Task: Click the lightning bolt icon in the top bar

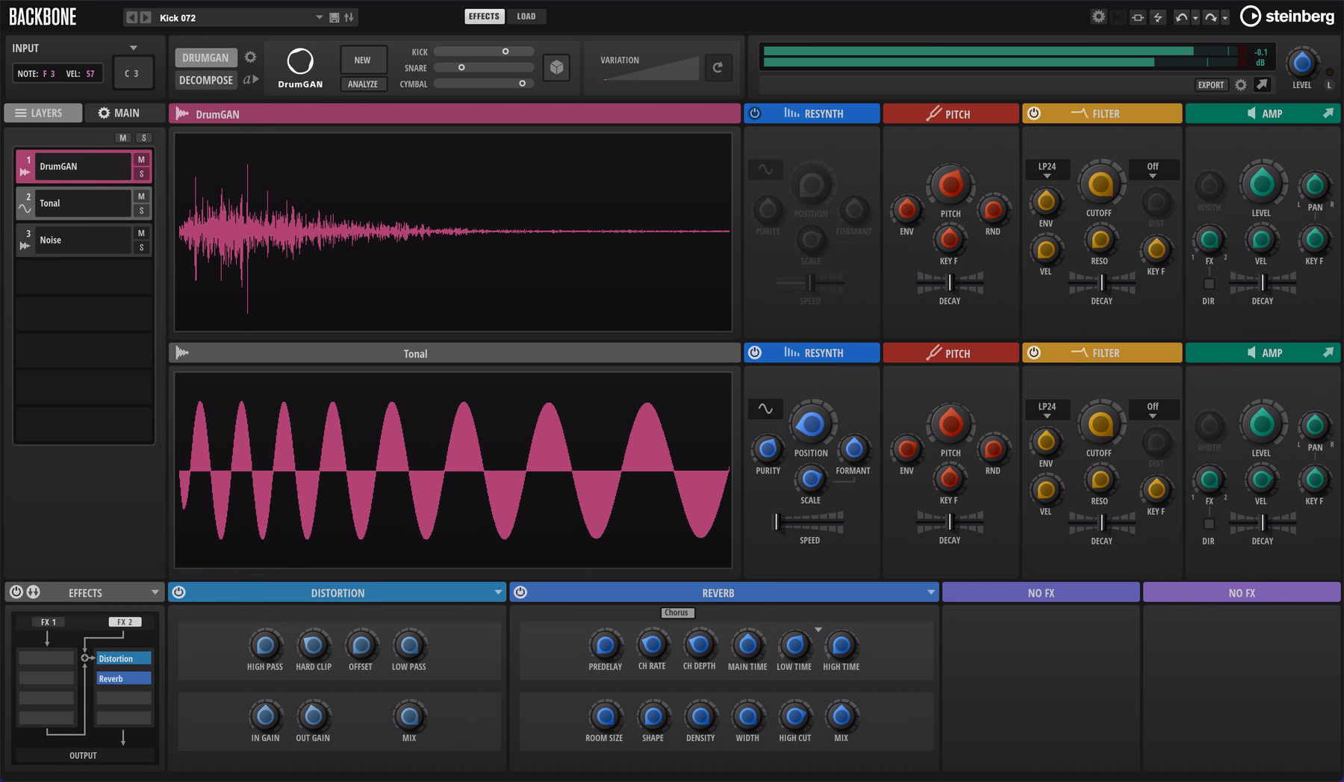Action: tap(1158, 17)
